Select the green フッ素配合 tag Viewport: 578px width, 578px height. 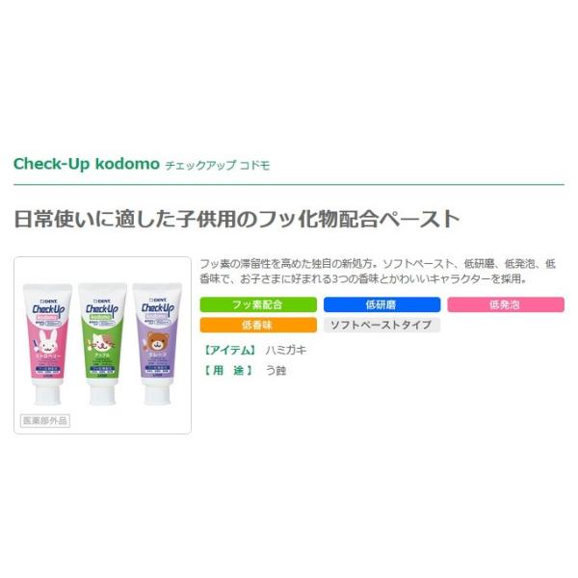coord(258,304)
